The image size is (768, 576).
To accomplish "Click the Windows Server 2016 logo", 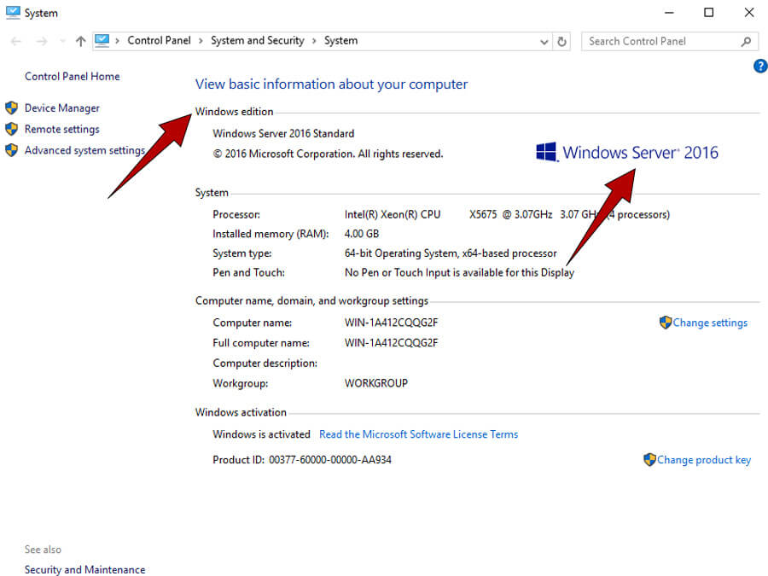I will (627, 153).
